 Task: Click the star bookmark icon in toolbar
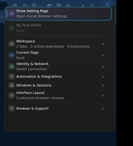coord(25,5)
